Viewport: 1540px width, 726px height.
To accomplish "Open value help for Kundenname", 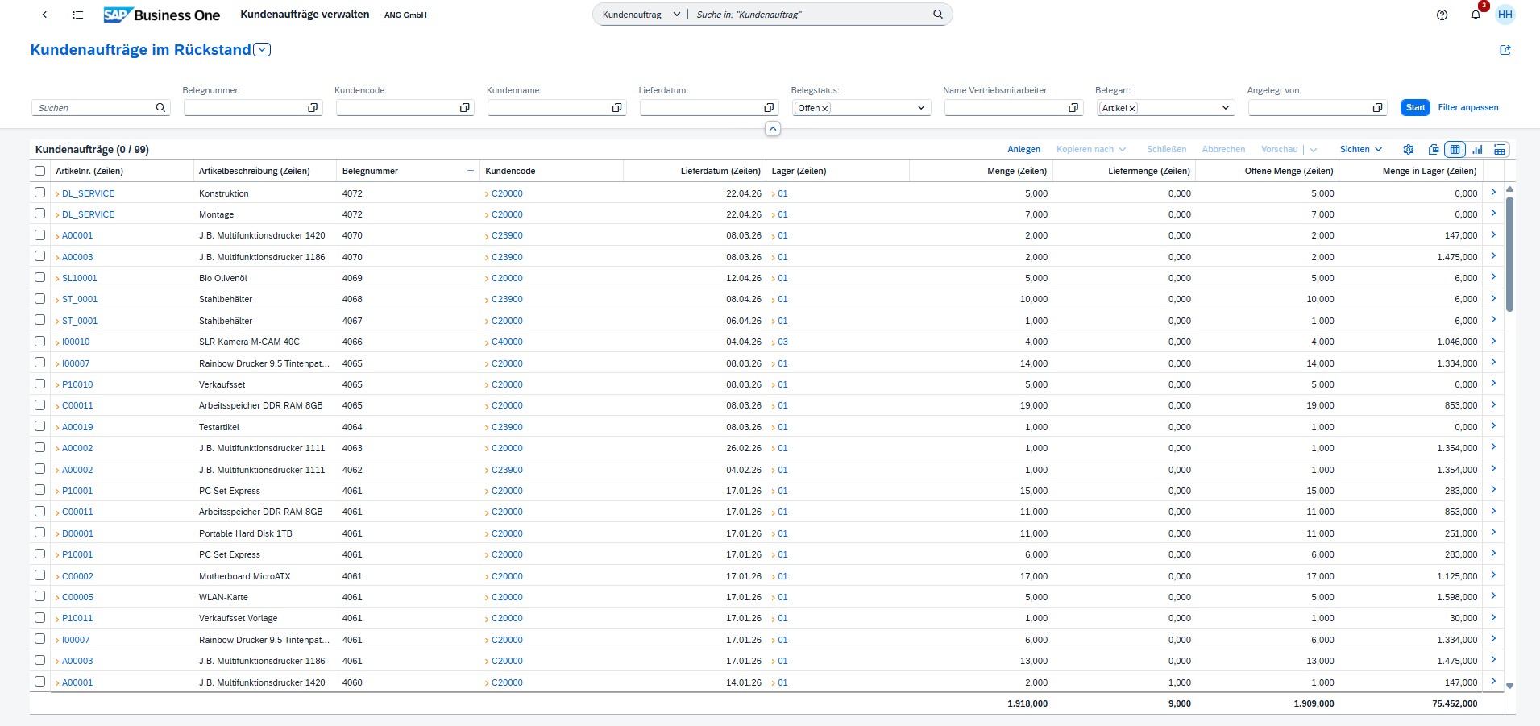I will [x=616, y=108].
